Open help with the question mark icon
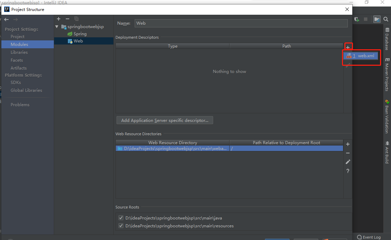391x240 pixels. [x=348, y=171]
